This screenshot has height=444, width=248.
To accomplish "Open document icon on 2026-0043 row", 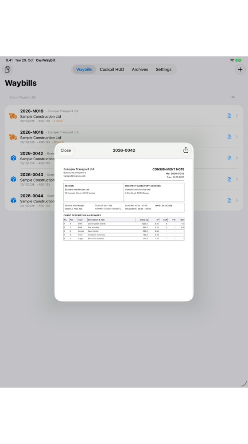I will pyautogui.click(x=229, y=179).
